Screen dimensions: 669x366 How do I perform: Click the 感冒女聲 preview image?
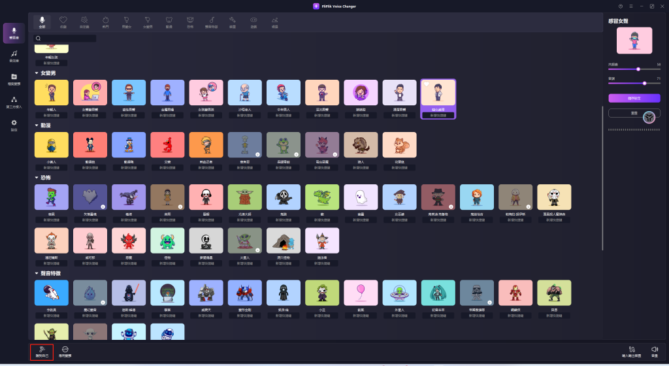pyautogui.click(x=634, y=41)
